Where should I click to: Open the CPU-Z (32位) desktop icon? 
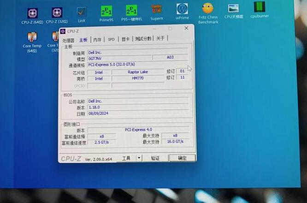[57, 15]
